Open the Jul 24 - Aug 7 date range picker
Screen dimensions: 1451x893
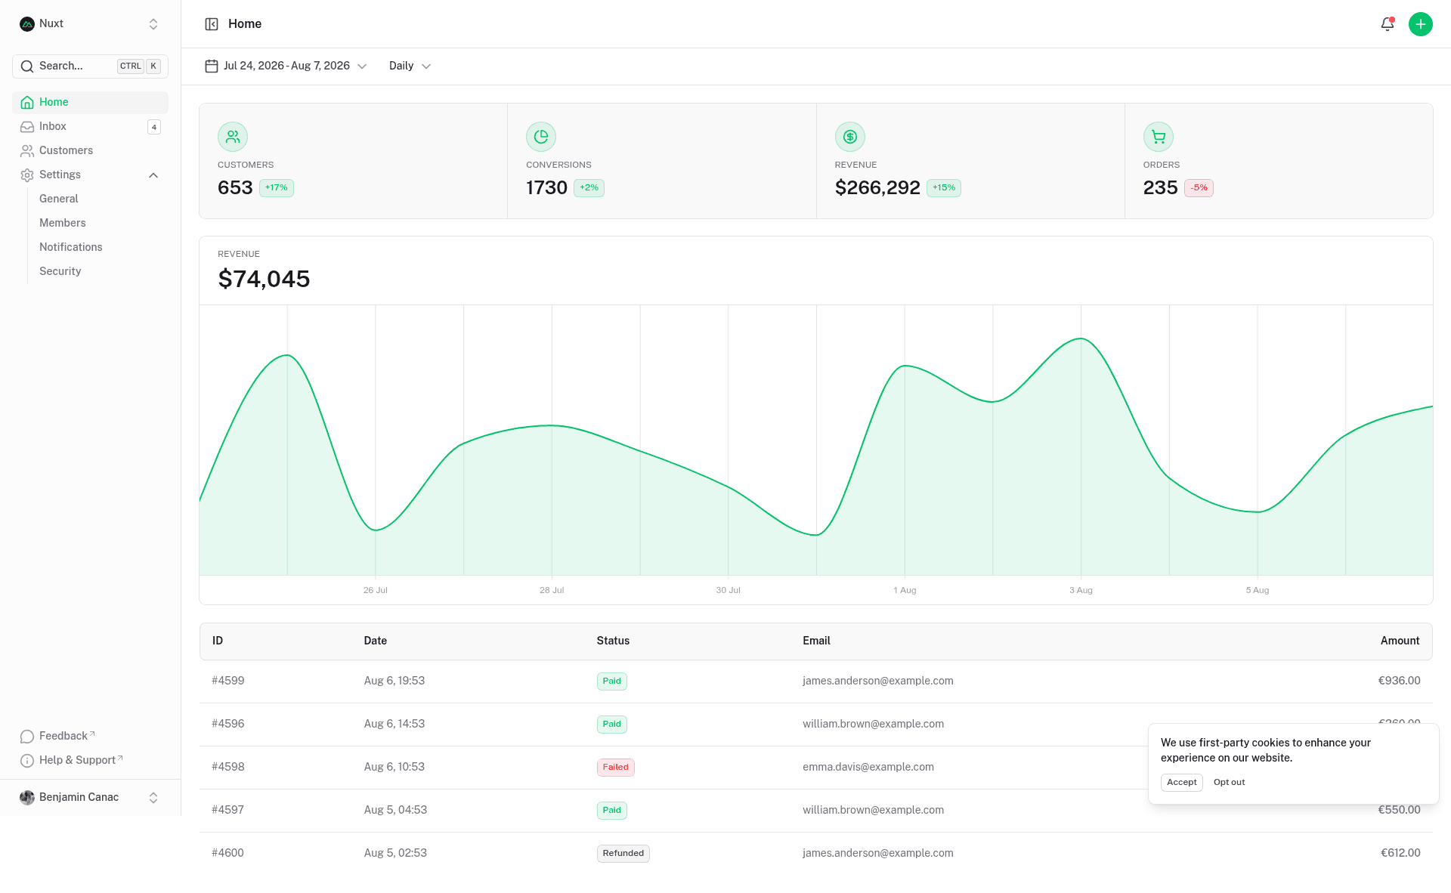coord(286,66)
